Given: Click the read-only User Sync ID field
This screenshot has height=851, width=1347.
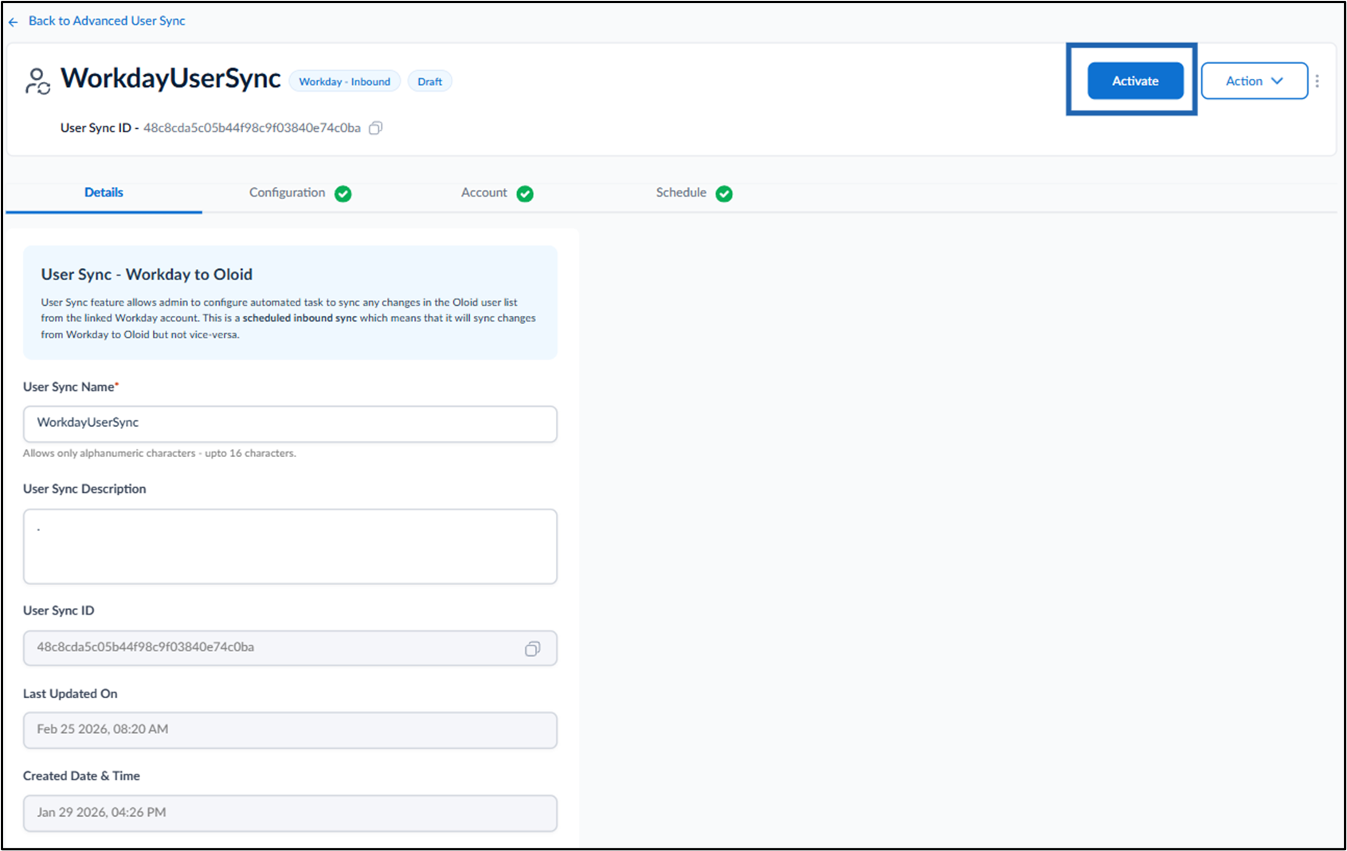Looking at the screenshot, I should [290, 648].
